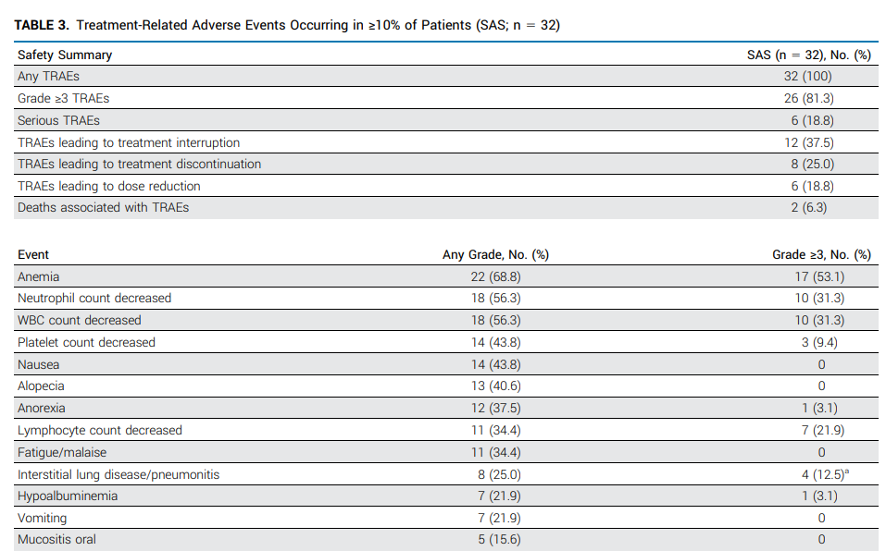
Task: Click the value '4 (12.5)' with footnote a
Action: tap(825, 475)
